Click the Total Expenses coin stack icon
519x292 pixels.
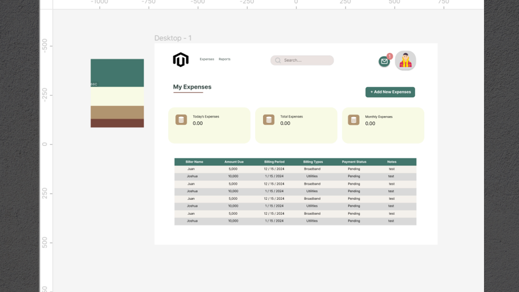(268, 120)
